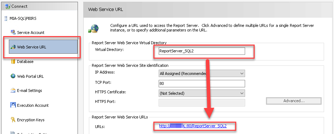The image size is (334, 134).
Task: Click the Advanced... button
Action: pyautogui.click(x=294, y=101)
